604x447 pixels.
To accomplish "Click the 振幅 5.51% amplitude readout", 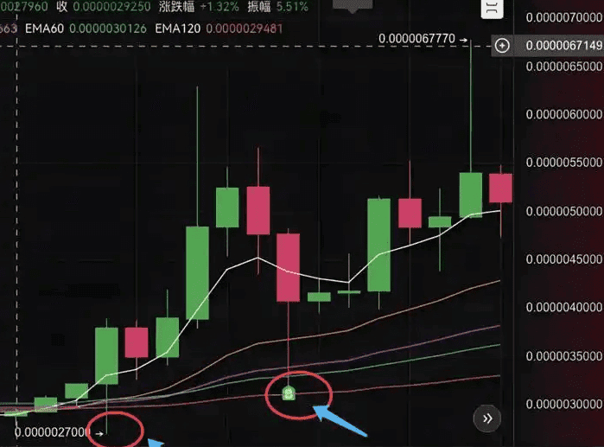I will [x=277, y=7].
